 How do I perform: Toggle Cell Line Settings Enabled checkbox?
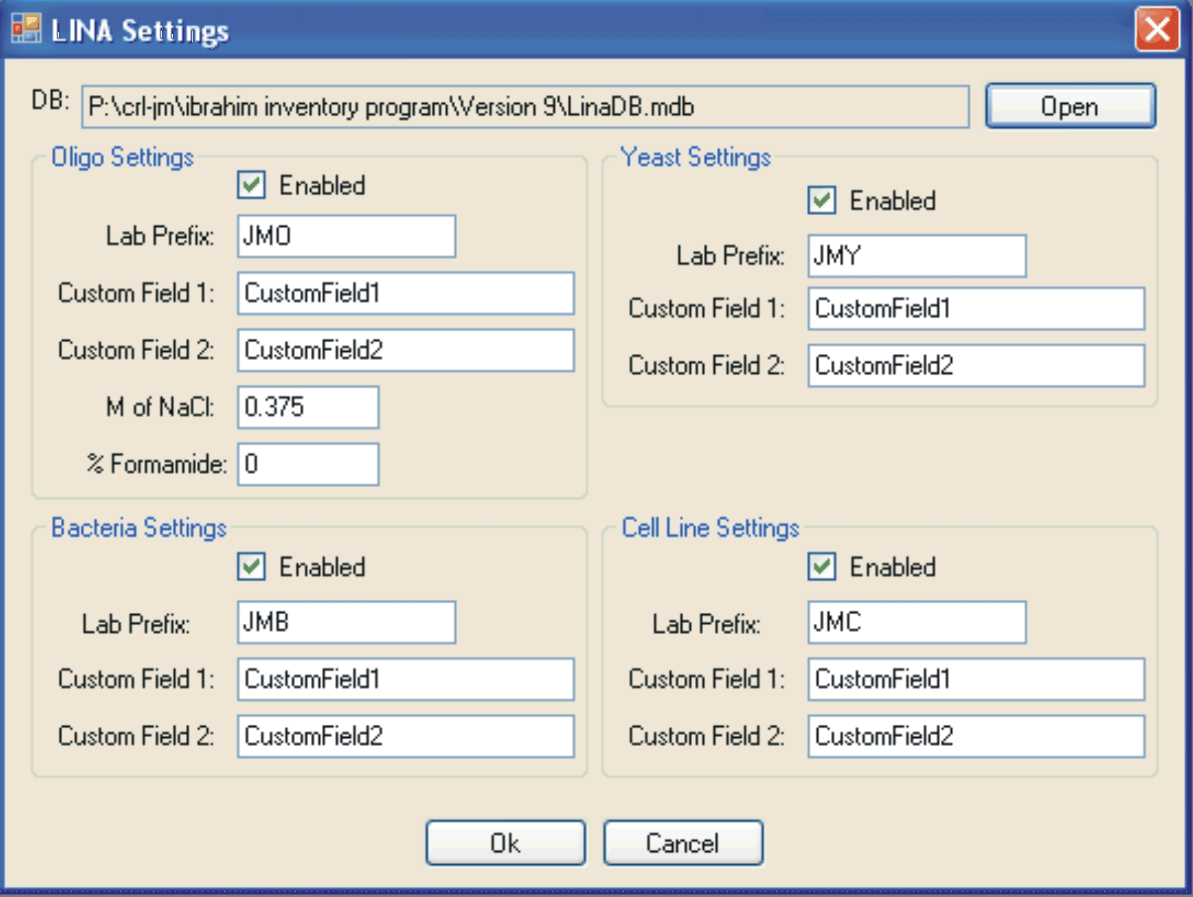click(x=821, y=567)
